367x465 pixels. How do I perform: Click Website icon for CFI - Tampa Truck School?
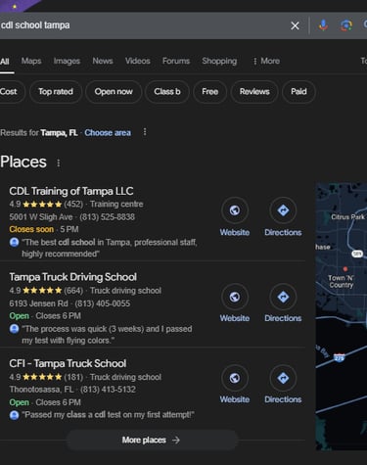pyautogui.click(x=235, y=378)
